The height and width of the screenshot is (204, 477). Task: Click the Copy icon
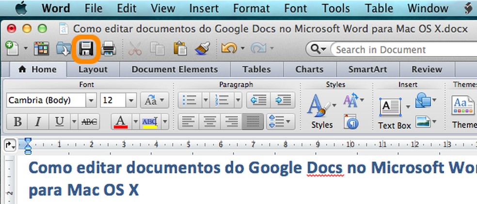tap(157, 48)
